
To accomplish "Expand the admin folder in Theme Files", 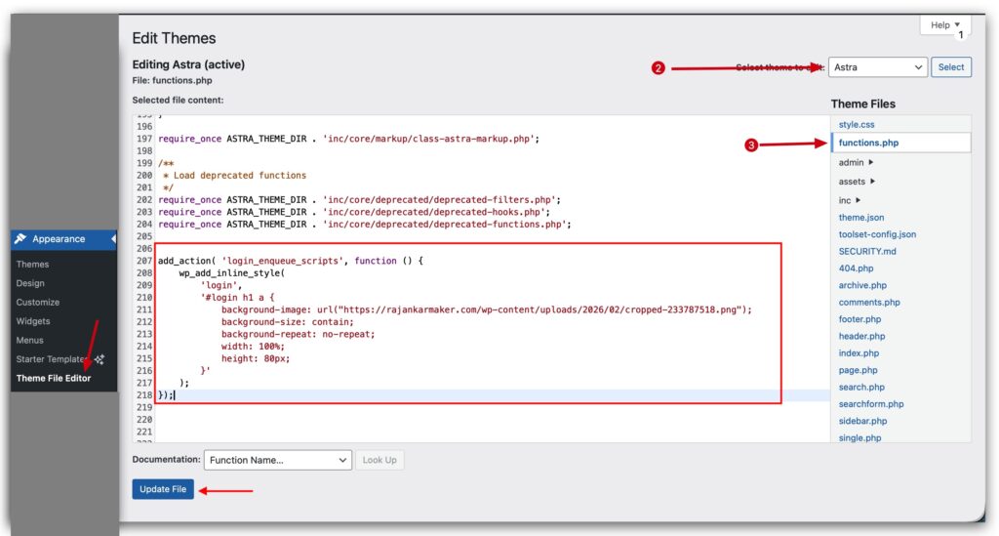I will click(x=856, y=163).
